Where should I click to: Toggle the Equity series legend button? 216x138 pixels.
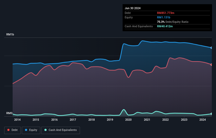pos(31,130)
